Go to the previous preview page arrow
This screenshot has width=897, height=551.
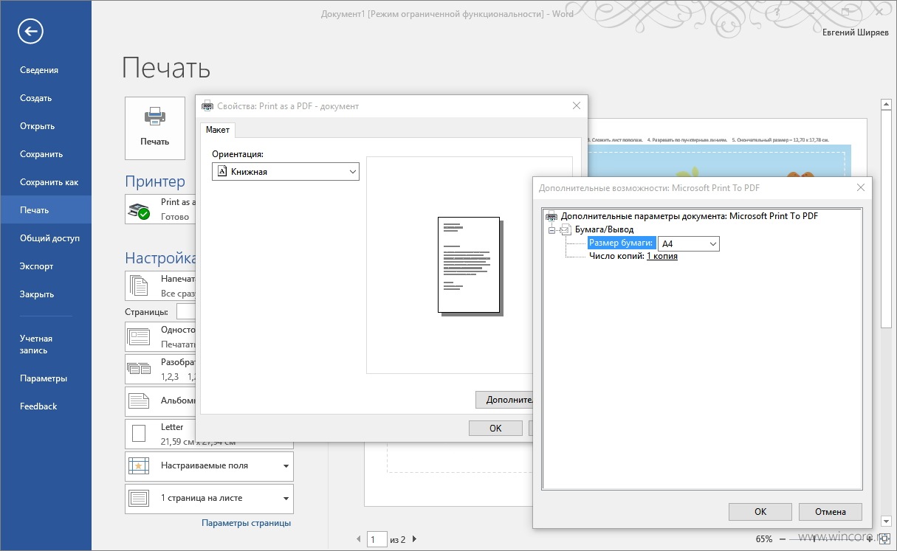[360, 539]
